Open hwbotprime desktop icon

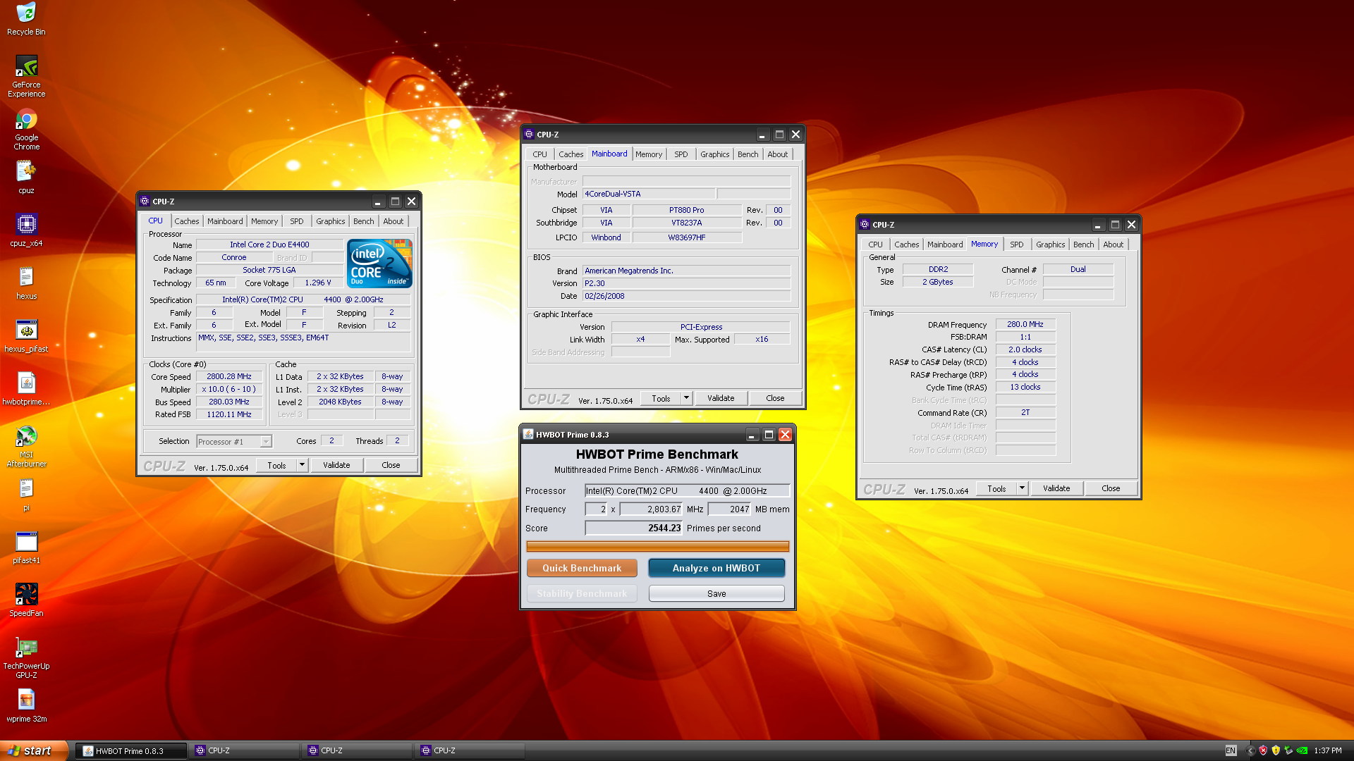point(26,388)
